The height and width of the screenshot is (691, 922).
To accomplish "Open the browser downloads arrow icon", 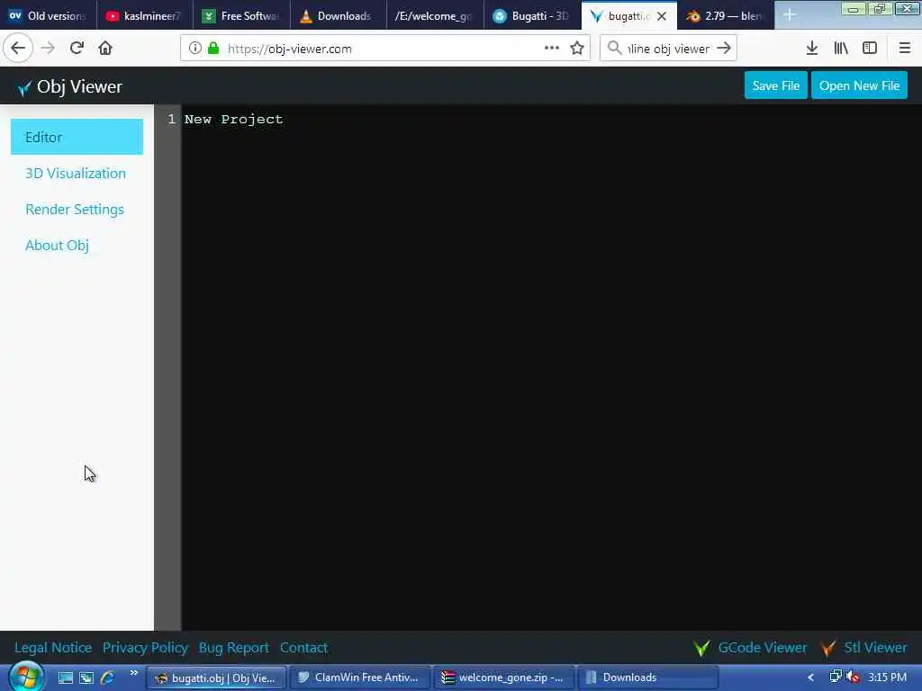I will tap(812, 49).
